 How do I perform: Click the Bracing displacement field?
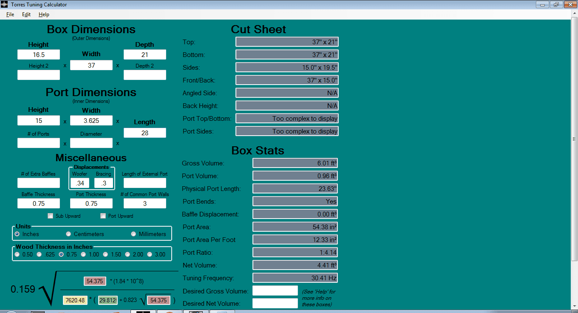[x=104, y=183]
